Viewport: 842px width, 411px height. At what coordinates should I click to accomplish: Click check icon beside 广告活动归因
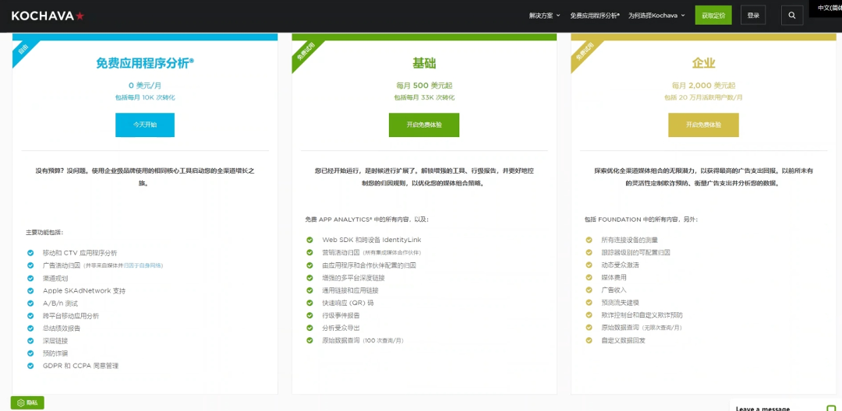(x=30, y=265)
